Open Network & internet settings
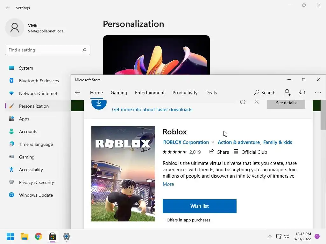The width and height of the screenshot is (326, 244). [x=38, y=93]
